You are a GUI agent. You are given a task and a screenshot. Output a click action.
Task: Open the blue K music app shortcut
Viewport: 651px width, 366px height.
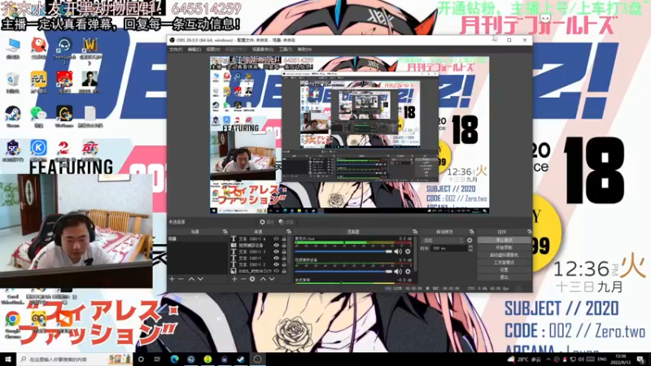pyautogui.click(x=38, y=150)
